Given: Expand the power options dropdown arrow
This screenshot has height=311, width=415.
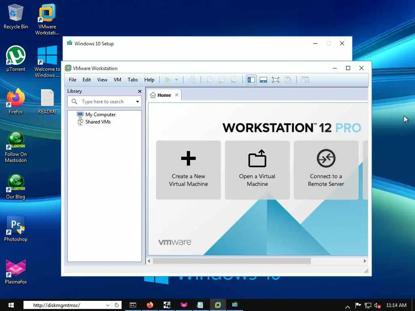Looking at the screenshot, I should pos(177,80).
